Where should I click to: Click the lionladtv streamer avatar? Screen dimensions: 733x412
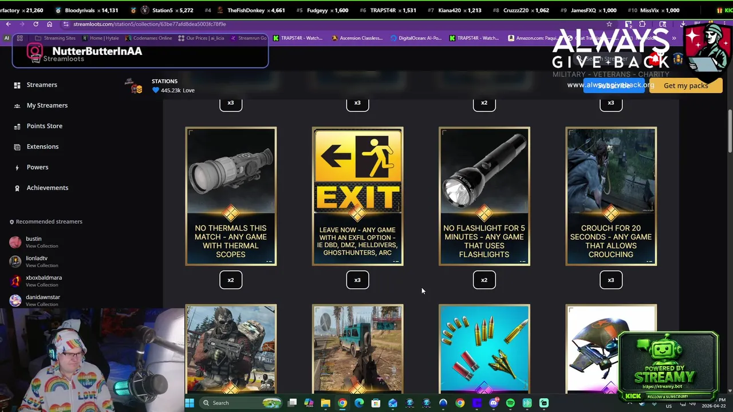click(x=15, y=261)
